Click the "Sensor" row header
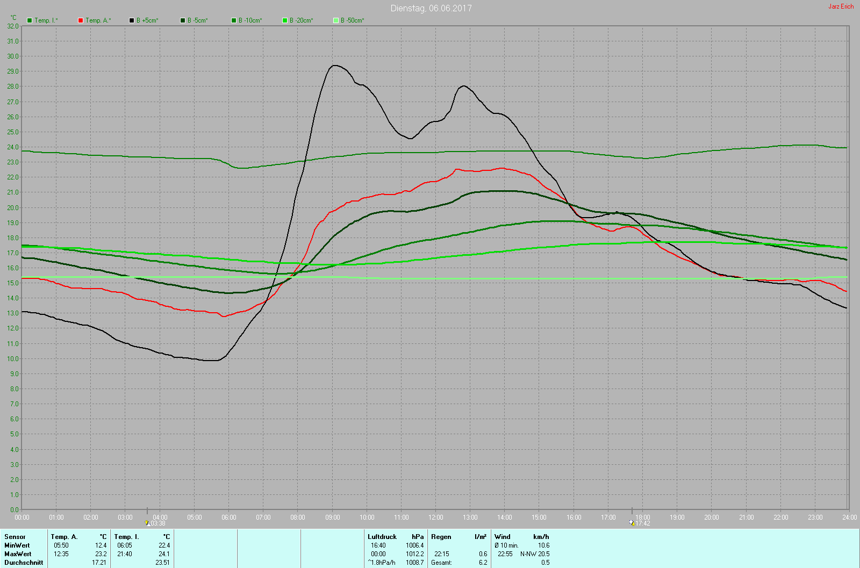 (x=15, y=537)
